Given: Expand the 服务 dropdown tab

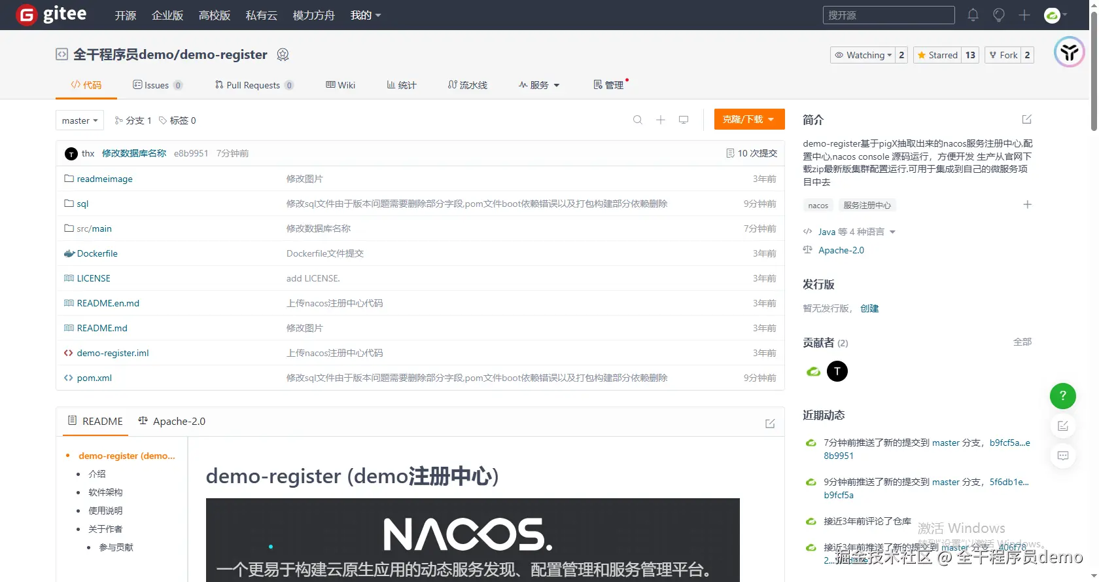Looking at the screenshot, I should 539,85.
